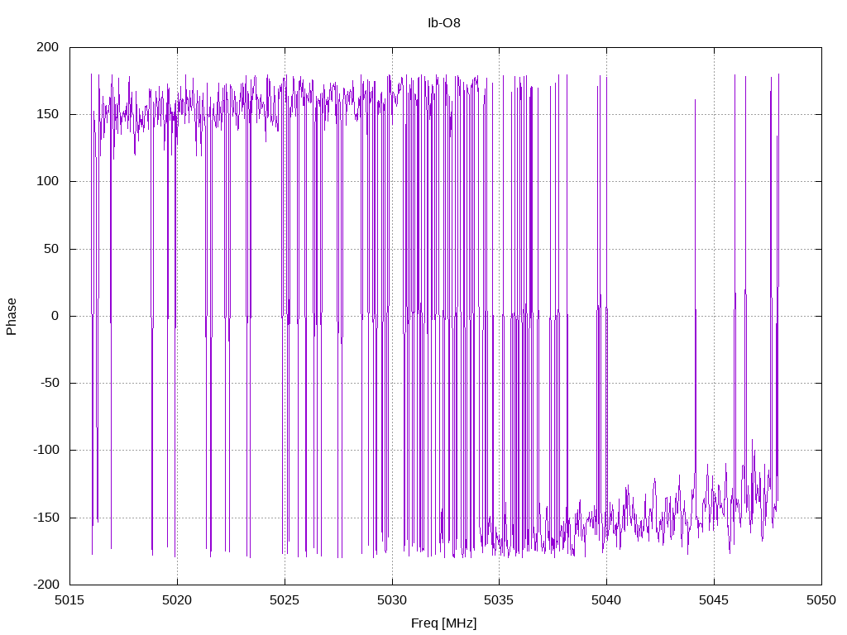Select the "Phase" y-axis label

(x=12, y=317)
